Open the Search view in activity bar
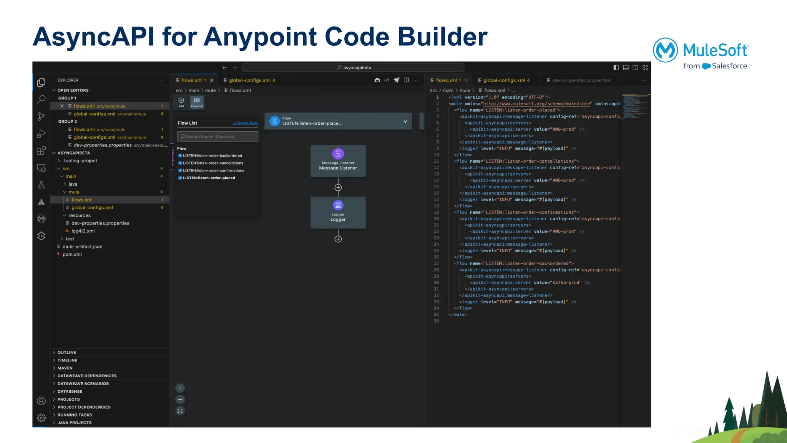Image resolution: width=787 pixels, height=443 pixels. coord(41,99)
